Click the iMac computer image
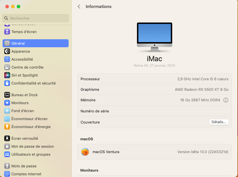 [x=154, y=37]
